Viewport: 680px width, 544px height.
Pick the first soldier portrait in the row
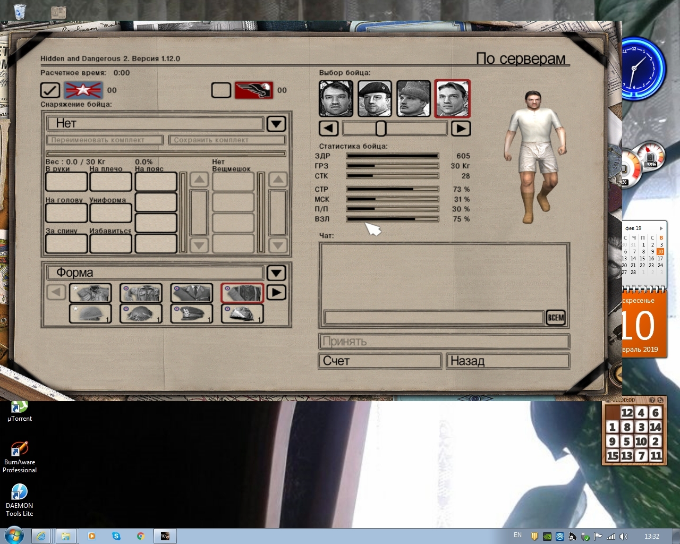[x=336, y=98]
